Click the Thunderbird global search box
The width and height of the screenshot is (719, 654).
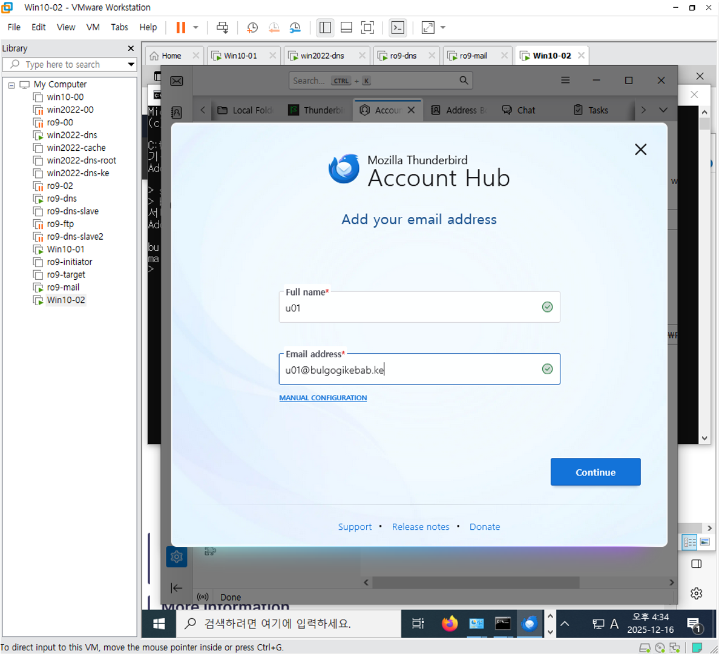[x=381, y=81]
